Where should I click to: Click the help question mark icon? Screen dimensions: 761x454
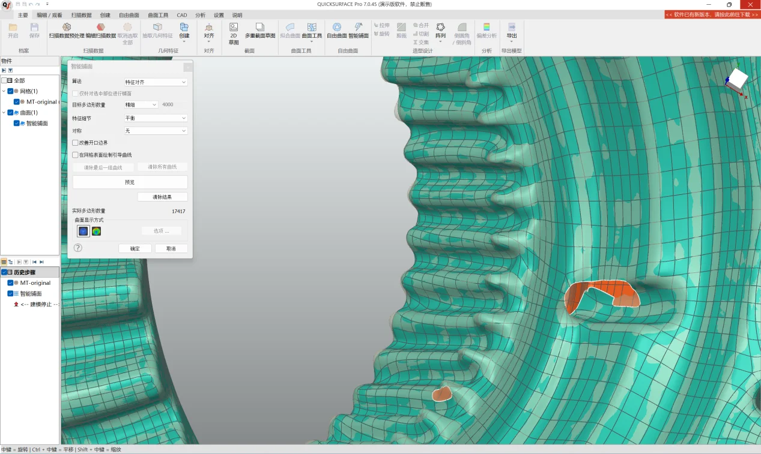(77, 248)
